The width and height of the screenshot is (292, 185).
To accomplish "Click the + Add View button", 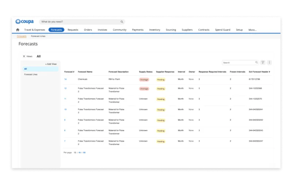I will [x=51, y=64].
